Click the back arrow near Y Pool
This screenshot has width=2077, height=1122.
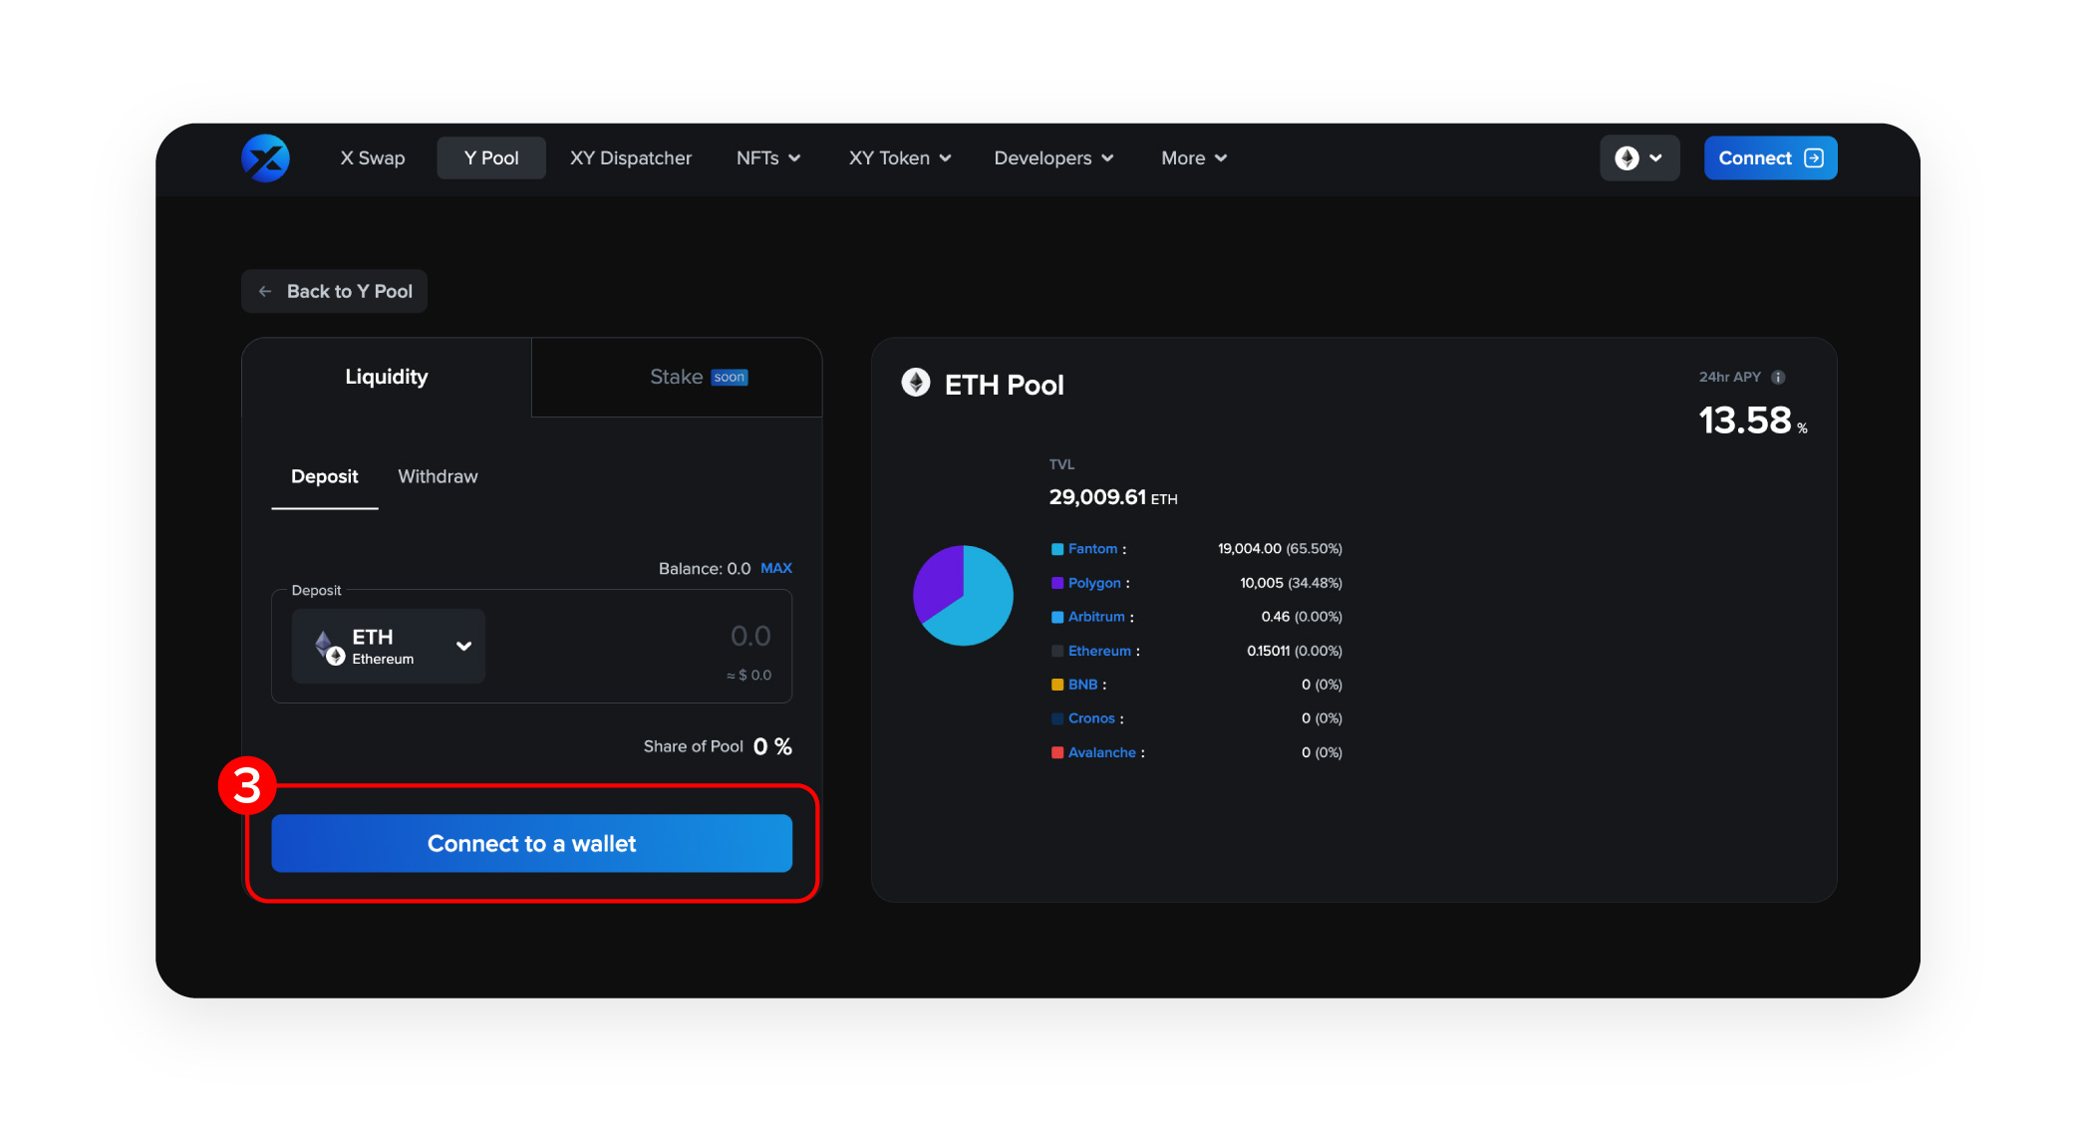click(x=264, y=291)
